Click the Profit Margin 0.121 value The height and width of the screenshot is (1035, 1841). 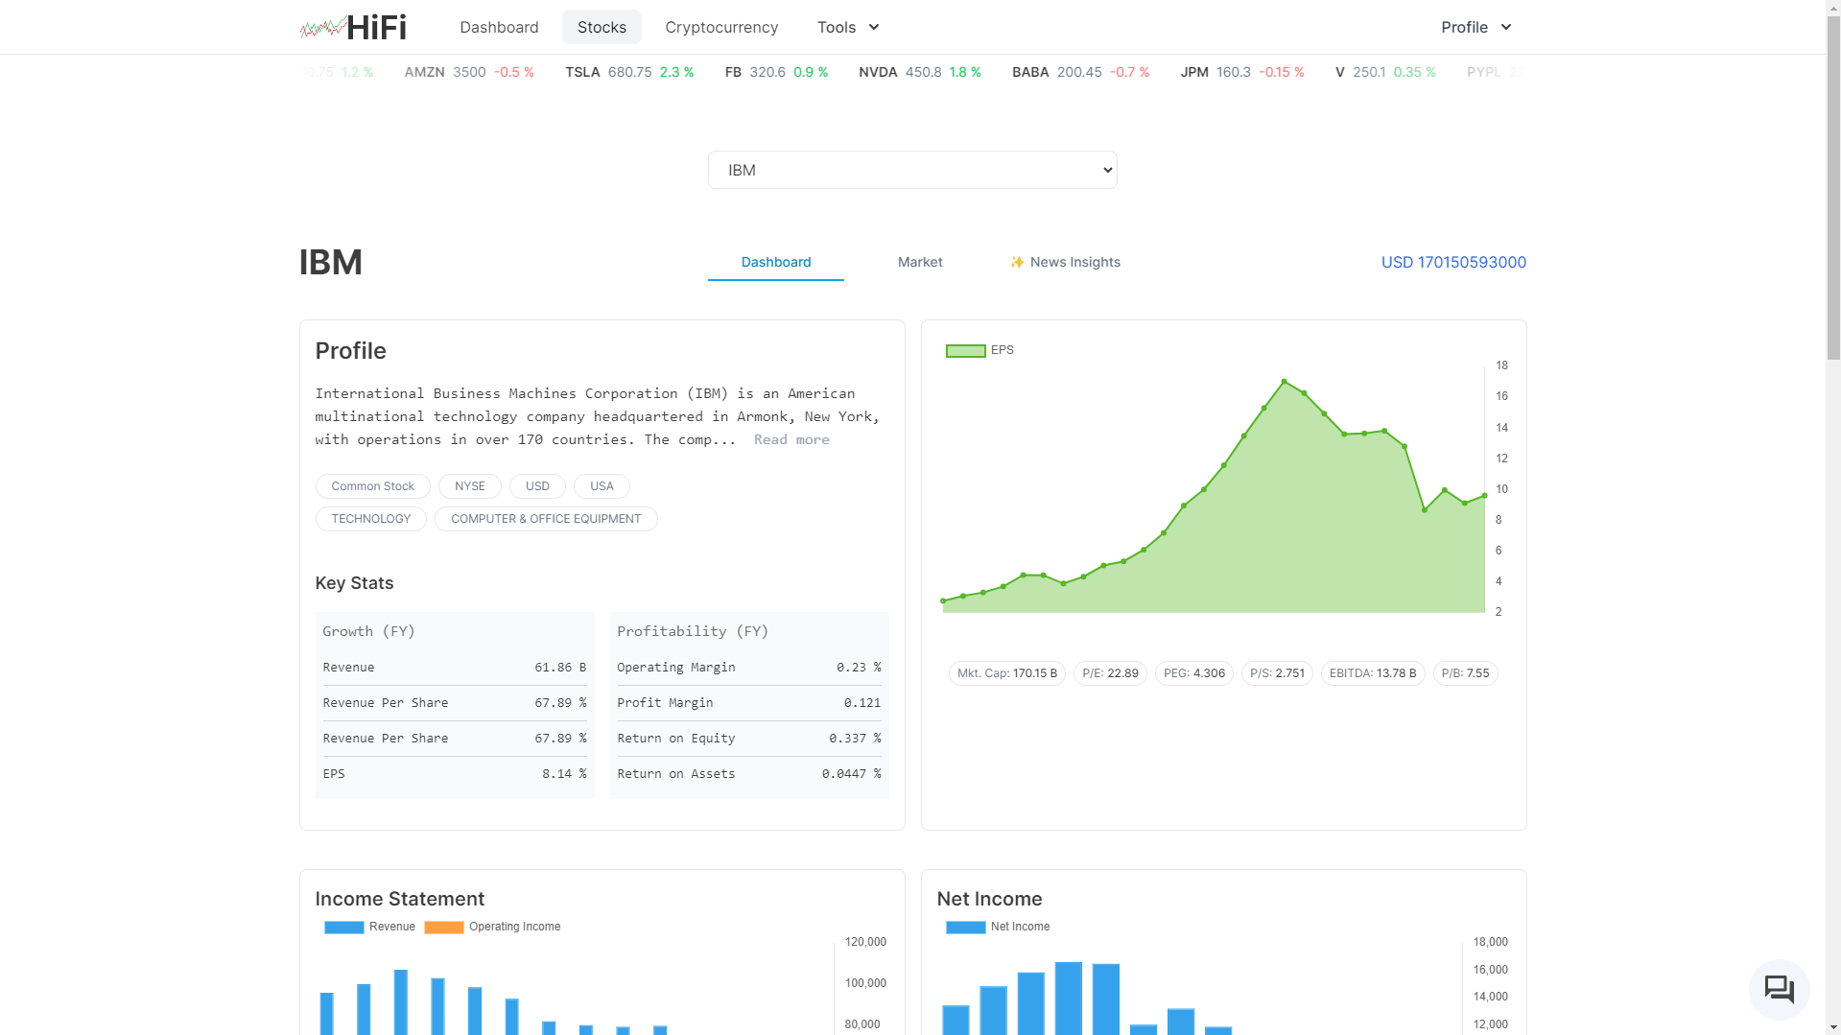coord(862,703)
